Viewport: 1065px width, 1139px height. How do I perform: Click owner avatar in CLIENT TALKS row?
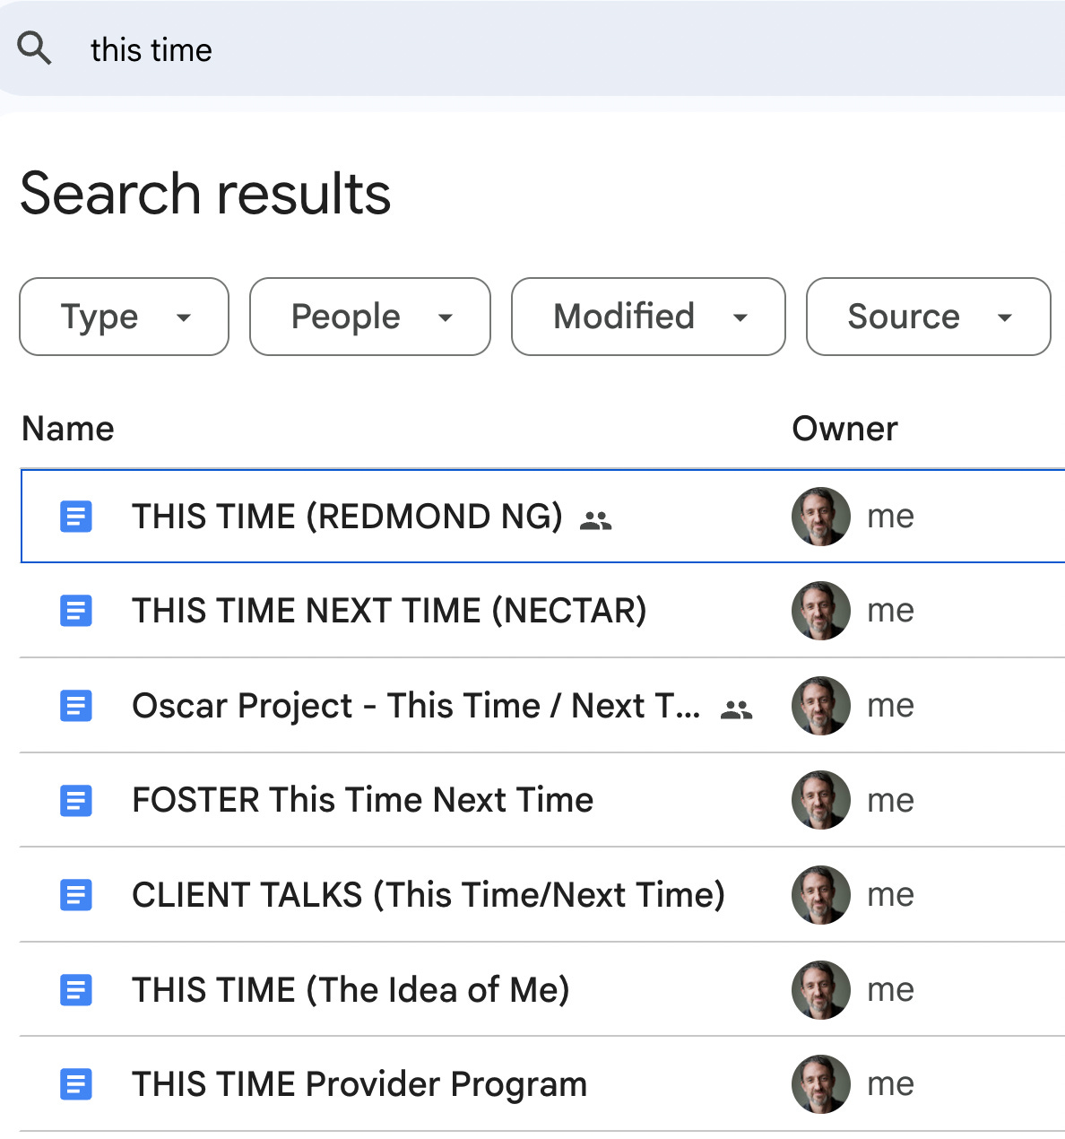coord(820,895)
